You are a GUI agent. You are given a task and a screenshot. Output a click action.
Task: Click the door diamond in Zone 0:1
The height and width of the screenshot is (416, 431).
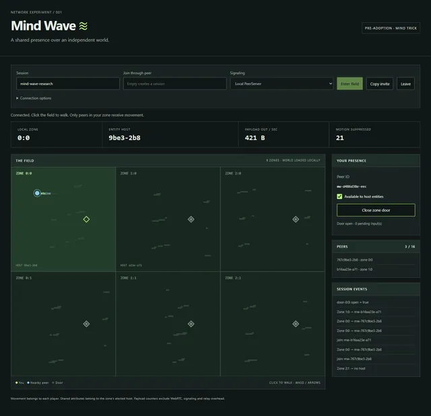pyautogui.click(x=86, y=324)
